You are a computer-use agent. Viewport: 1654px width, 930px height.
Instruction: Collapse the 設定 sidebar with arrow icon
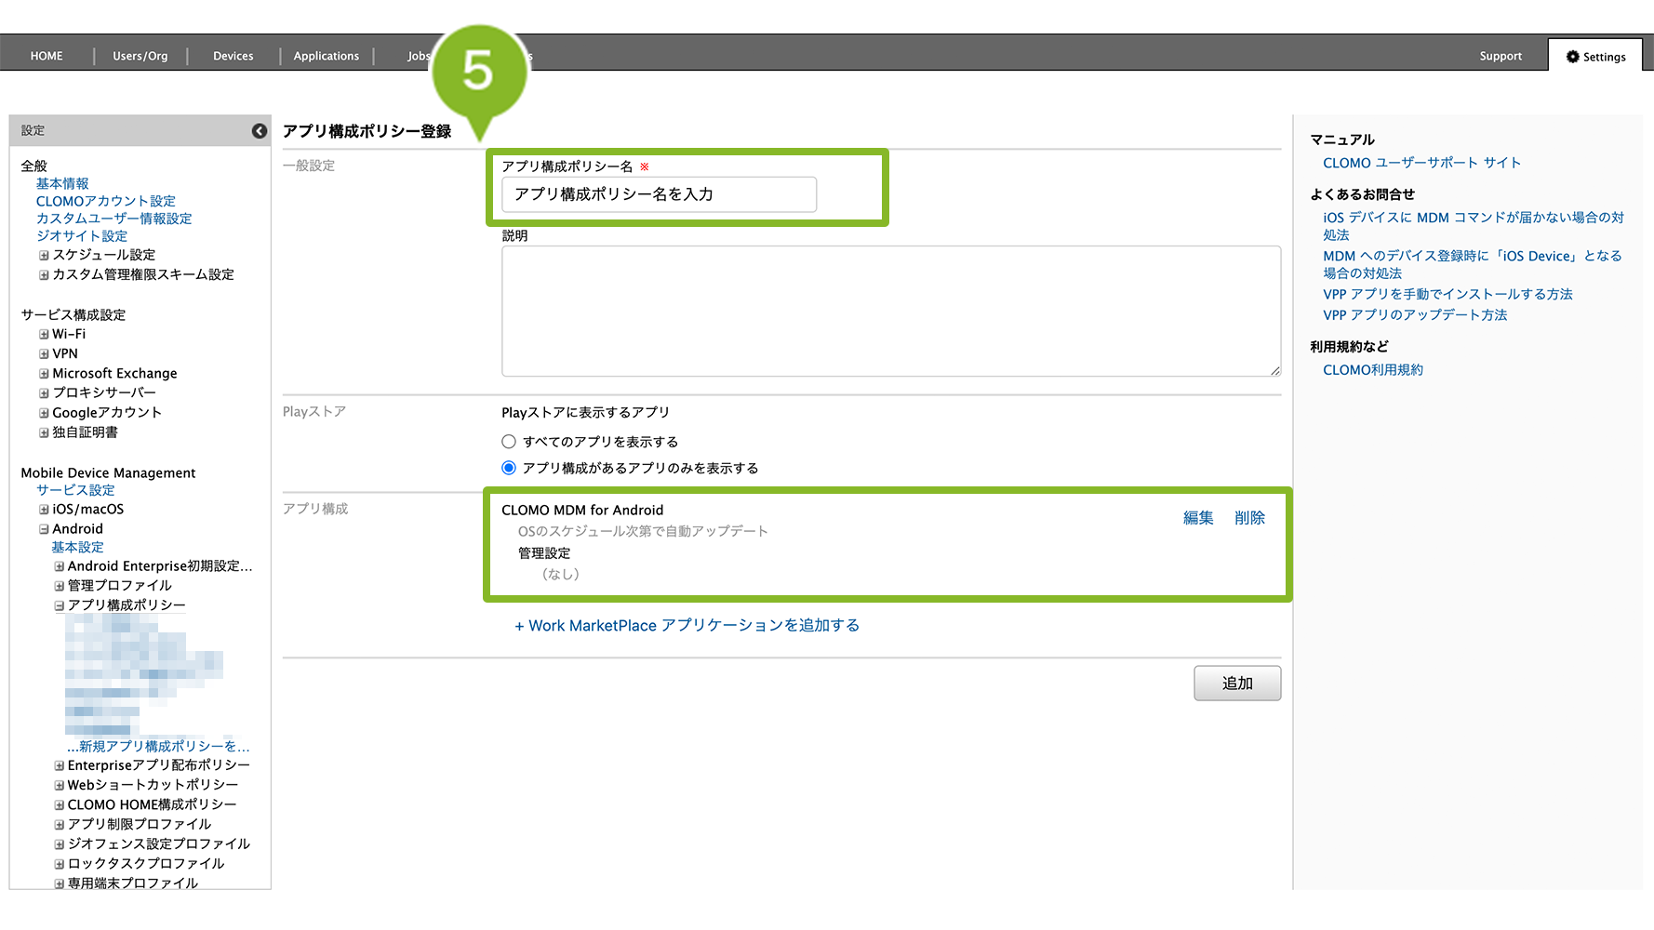[260, 131]
